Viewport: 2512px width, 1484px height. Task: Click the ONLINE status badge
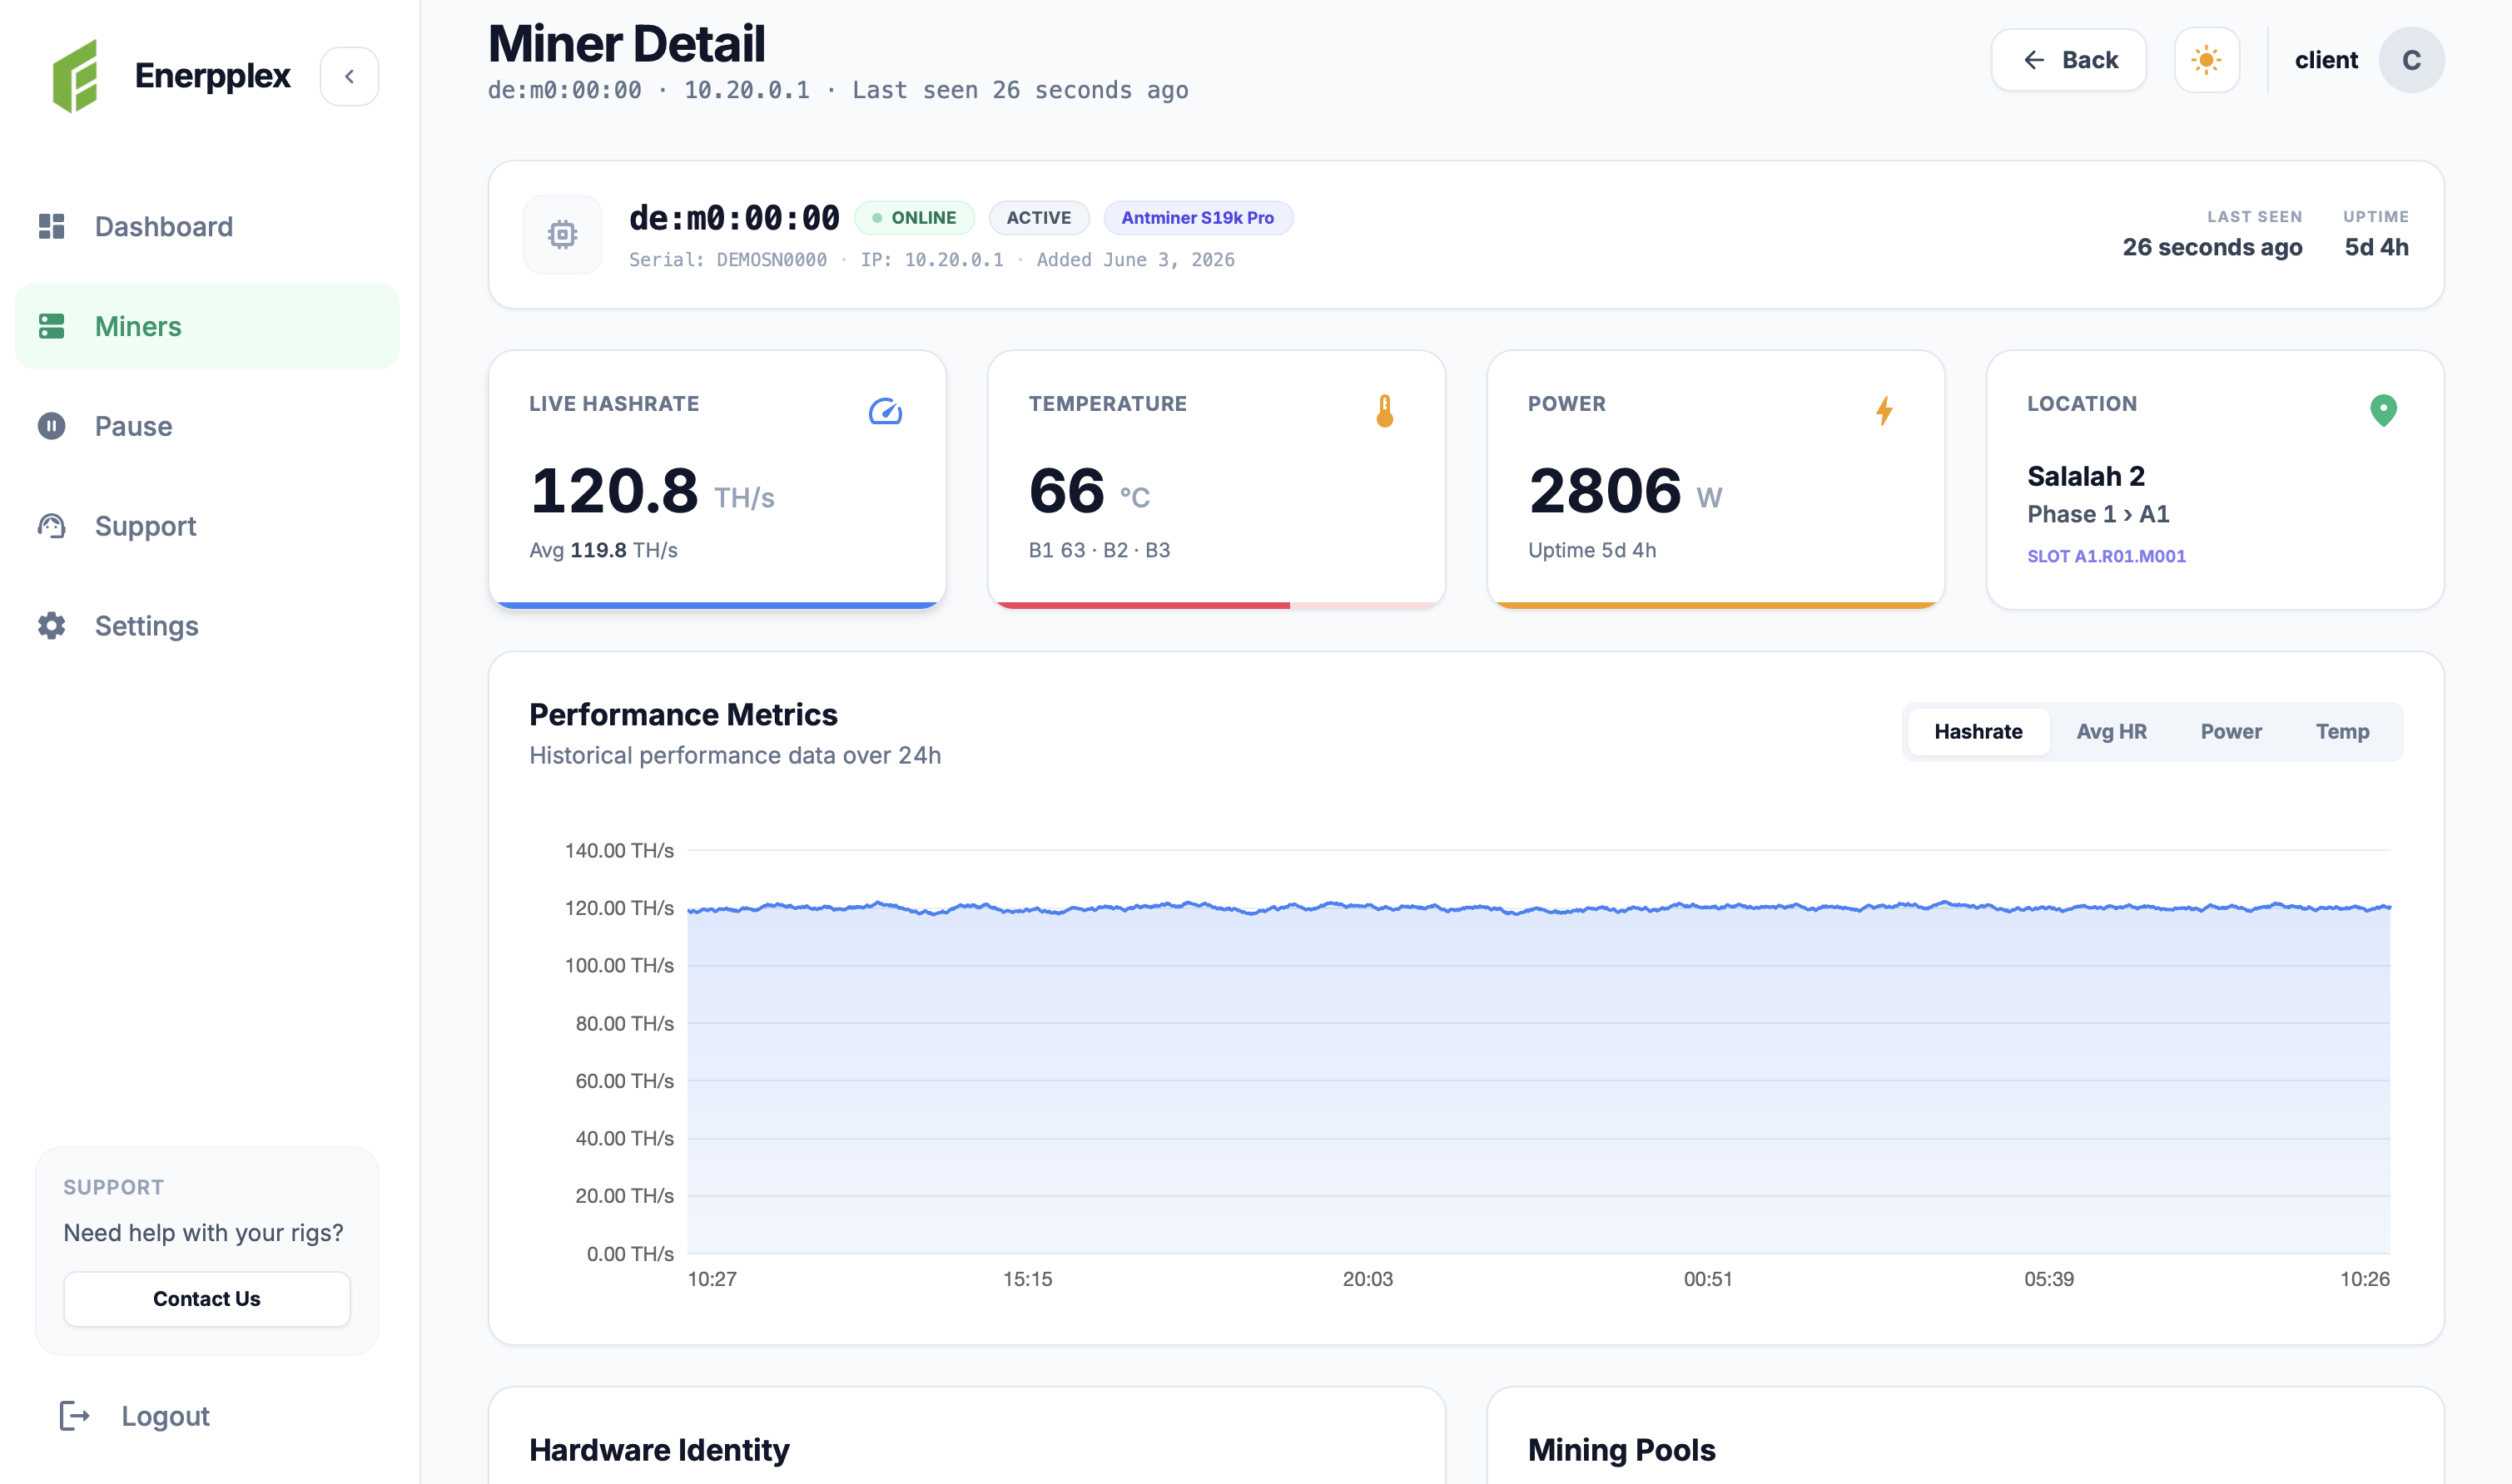tap(913, 217)
